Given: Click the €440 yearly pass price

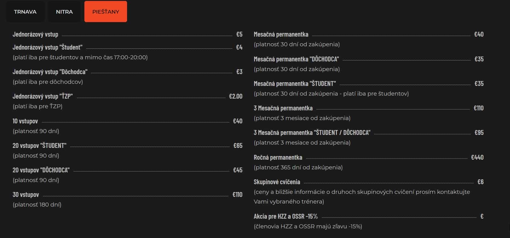Looking at the screenshot, I should [477, 158].
